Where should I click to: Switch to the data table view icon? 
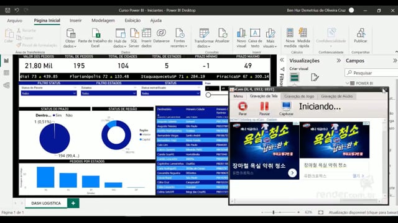point(6,73)
